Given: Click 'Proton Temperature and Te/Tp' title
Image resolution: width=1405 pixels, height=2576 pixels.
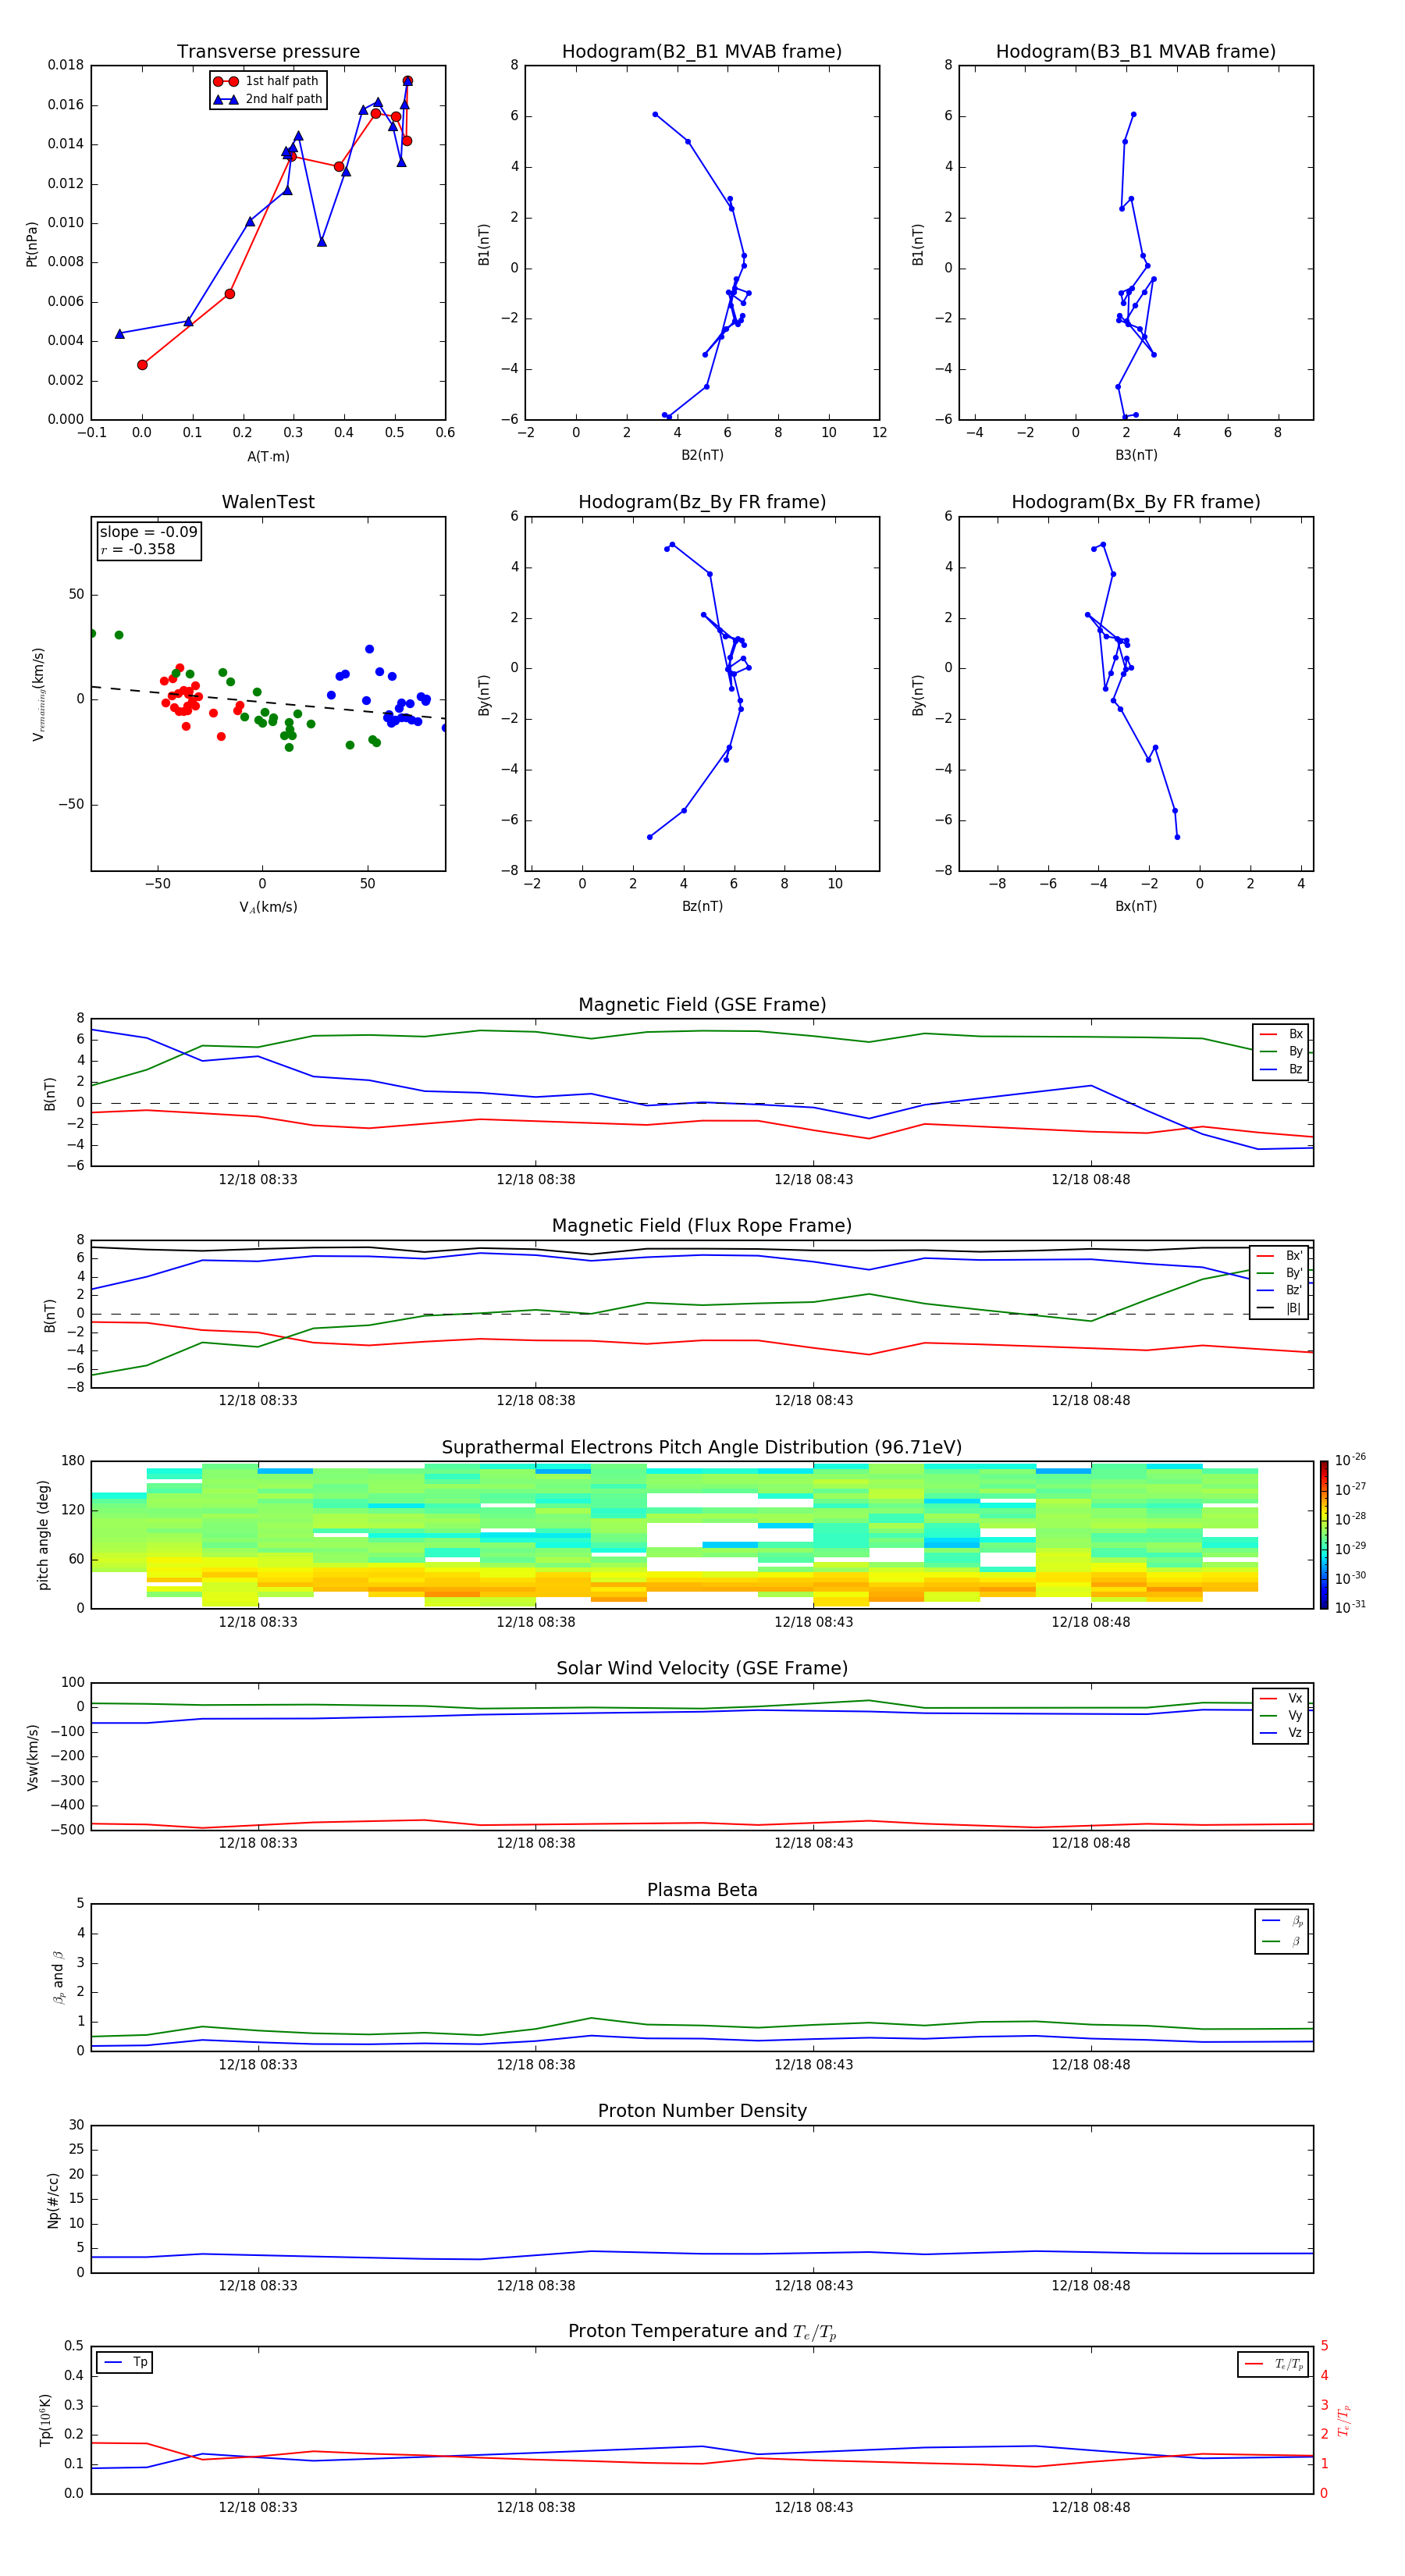Looking at the screenshot, I should tap(702, 2332).
